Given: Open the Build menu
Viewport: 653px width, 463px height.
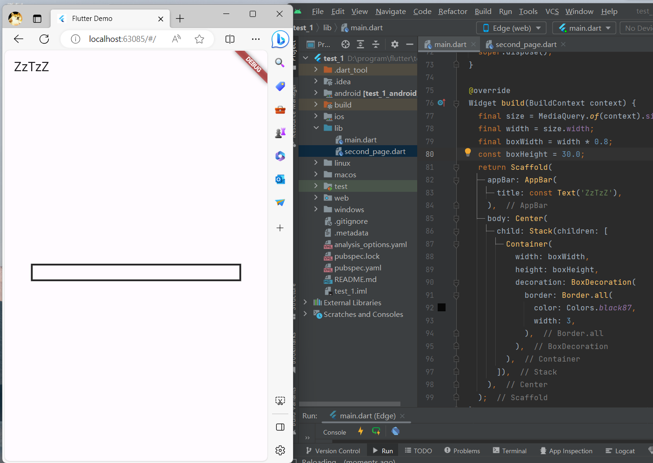Looking at the screenshot, I should click(x=483, y=11).
